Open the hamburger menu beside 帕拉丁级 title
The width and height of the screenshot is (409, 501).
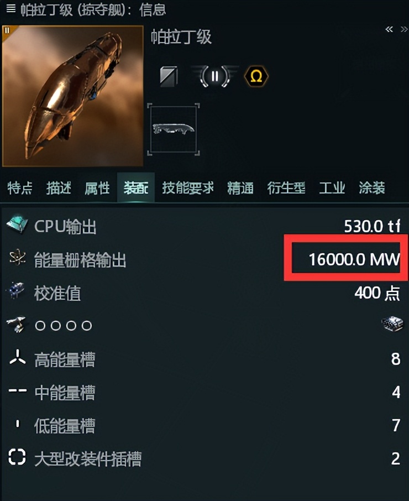click(11, 9)
